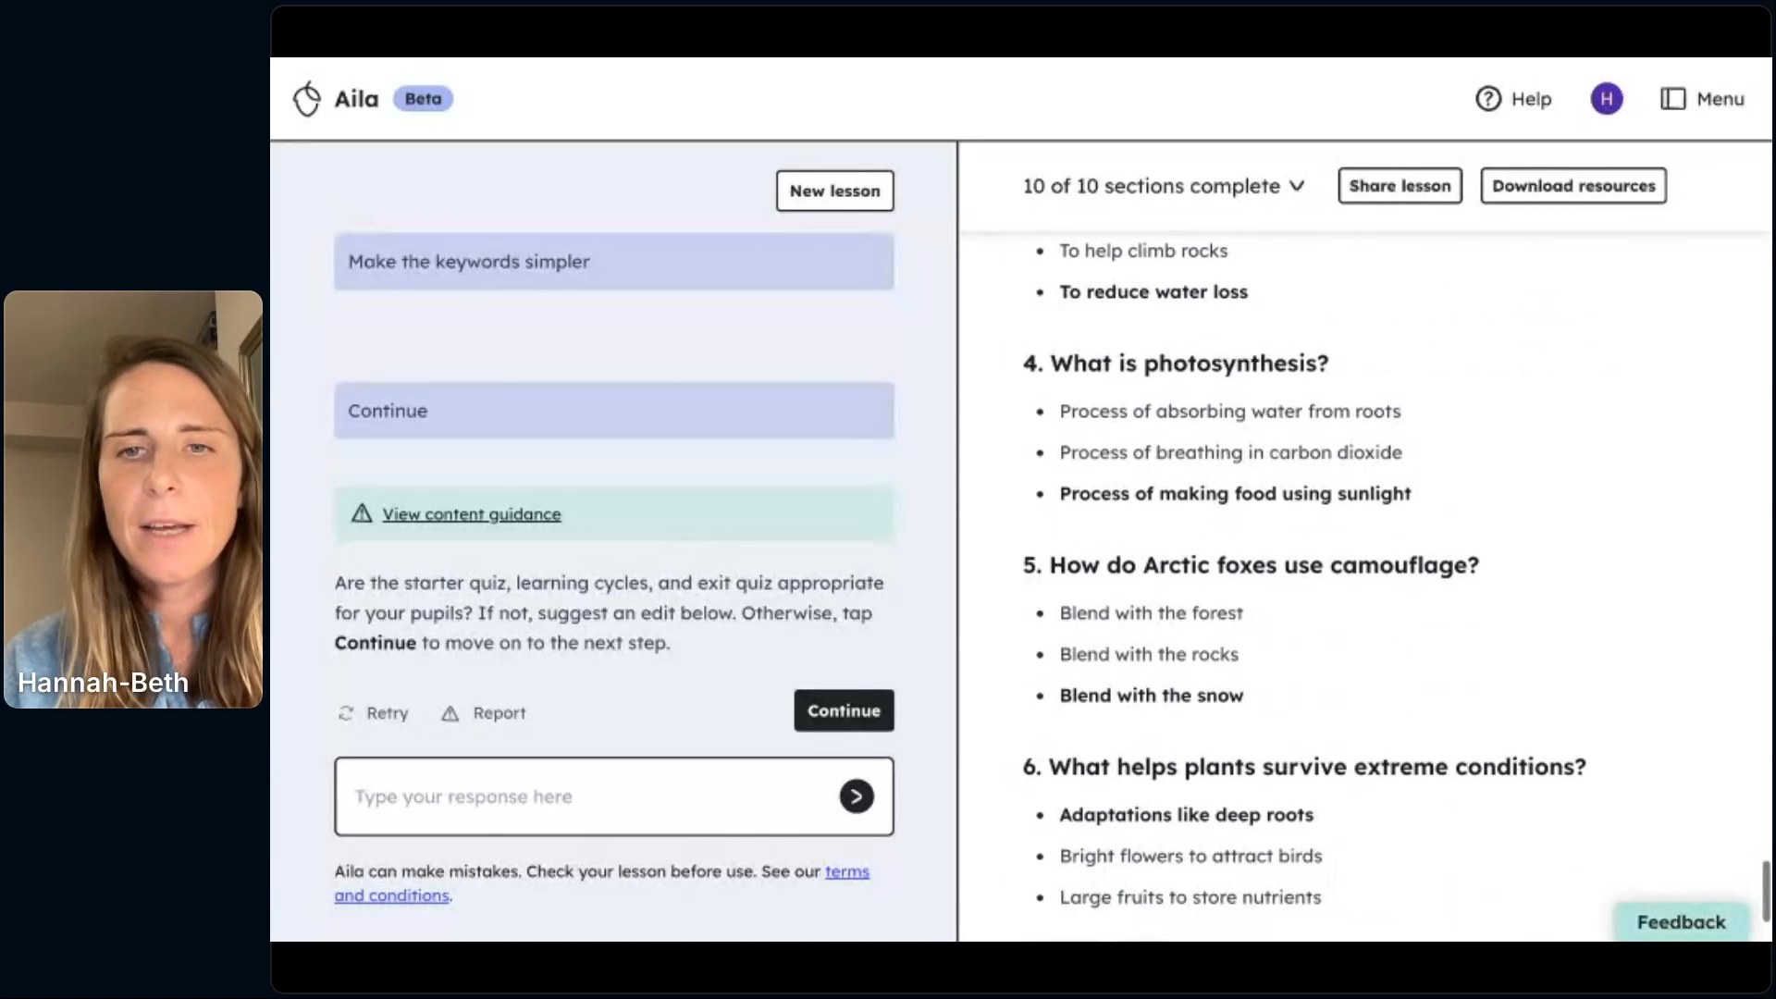The image size is (1776, 999).
Task: Click 'Blend with the snow' answer
Action: point(1151,696)
